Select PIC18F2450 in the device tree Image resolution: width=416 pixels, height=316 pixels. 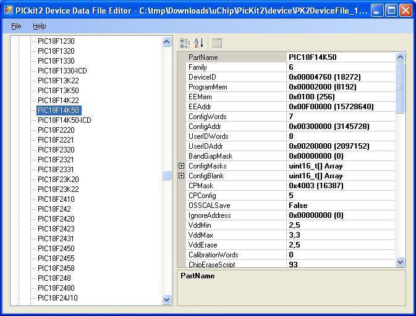[56, 249]
